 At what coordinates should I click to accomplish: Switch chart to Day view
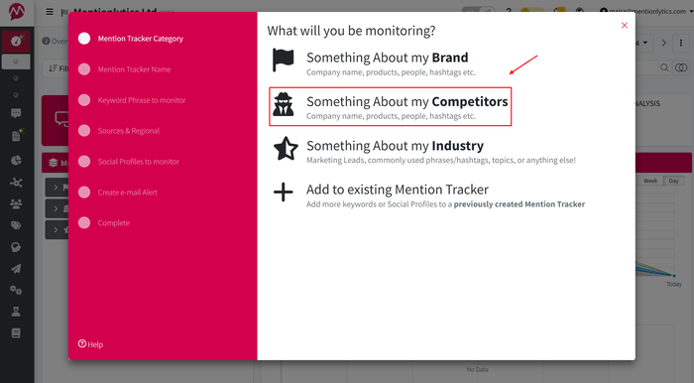tap(673, 181)
